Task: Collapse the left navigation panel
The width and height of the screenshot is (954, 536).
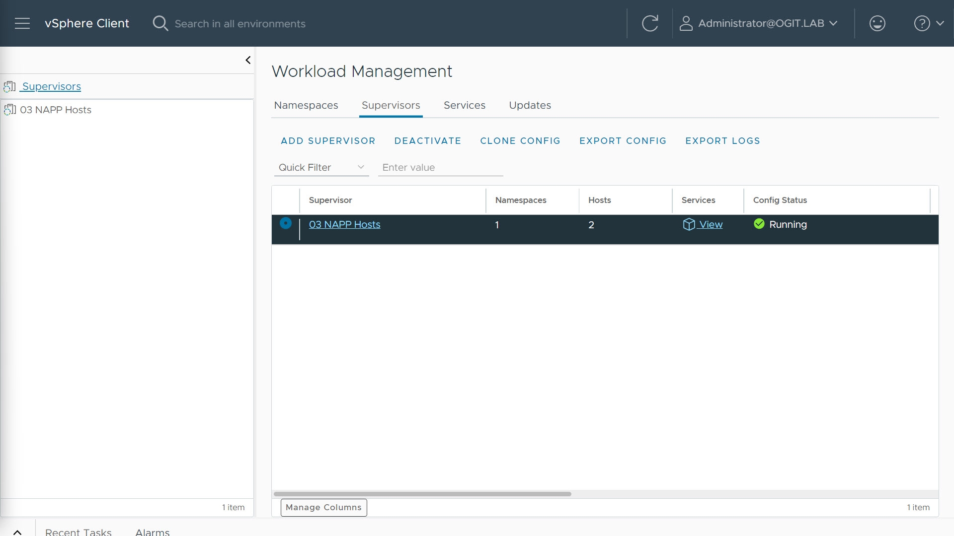Action: pyautogui.click(x=248, y=60)
